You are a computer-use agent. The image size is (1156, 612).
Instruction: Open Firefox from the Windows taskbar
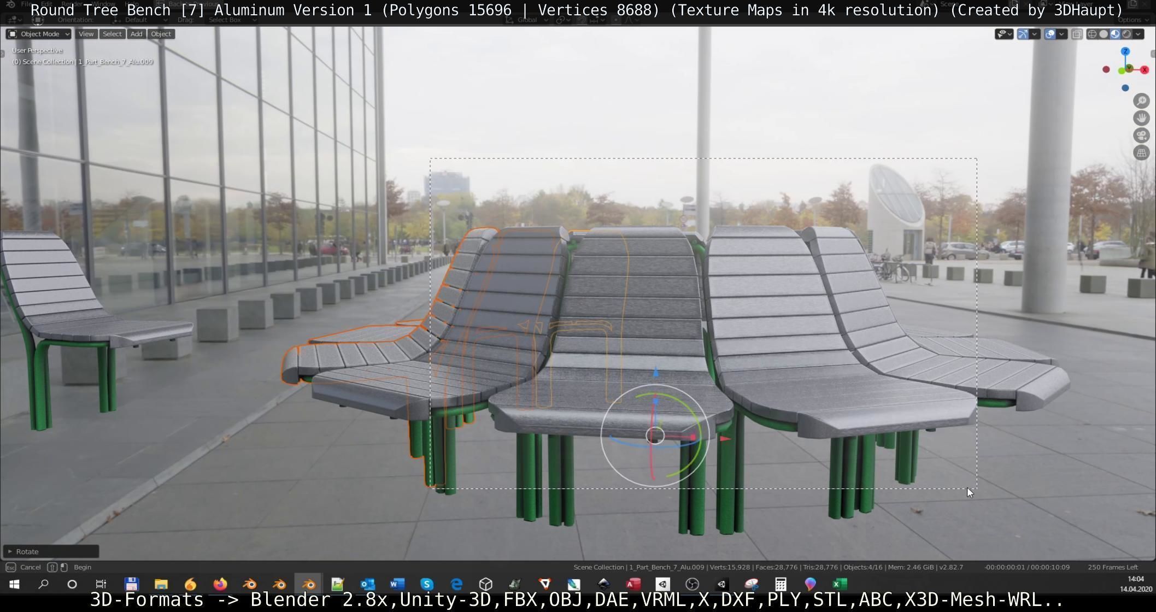pyautogui.click(x=220, y=584)
